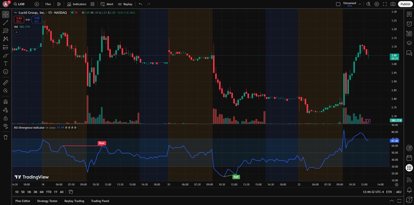Open the Fibonacci retracement tools
This screenshot has width=414, height=205.
tap(6, 31)
